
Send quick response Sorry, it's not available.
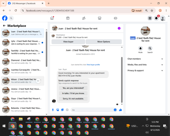[73, 99]
